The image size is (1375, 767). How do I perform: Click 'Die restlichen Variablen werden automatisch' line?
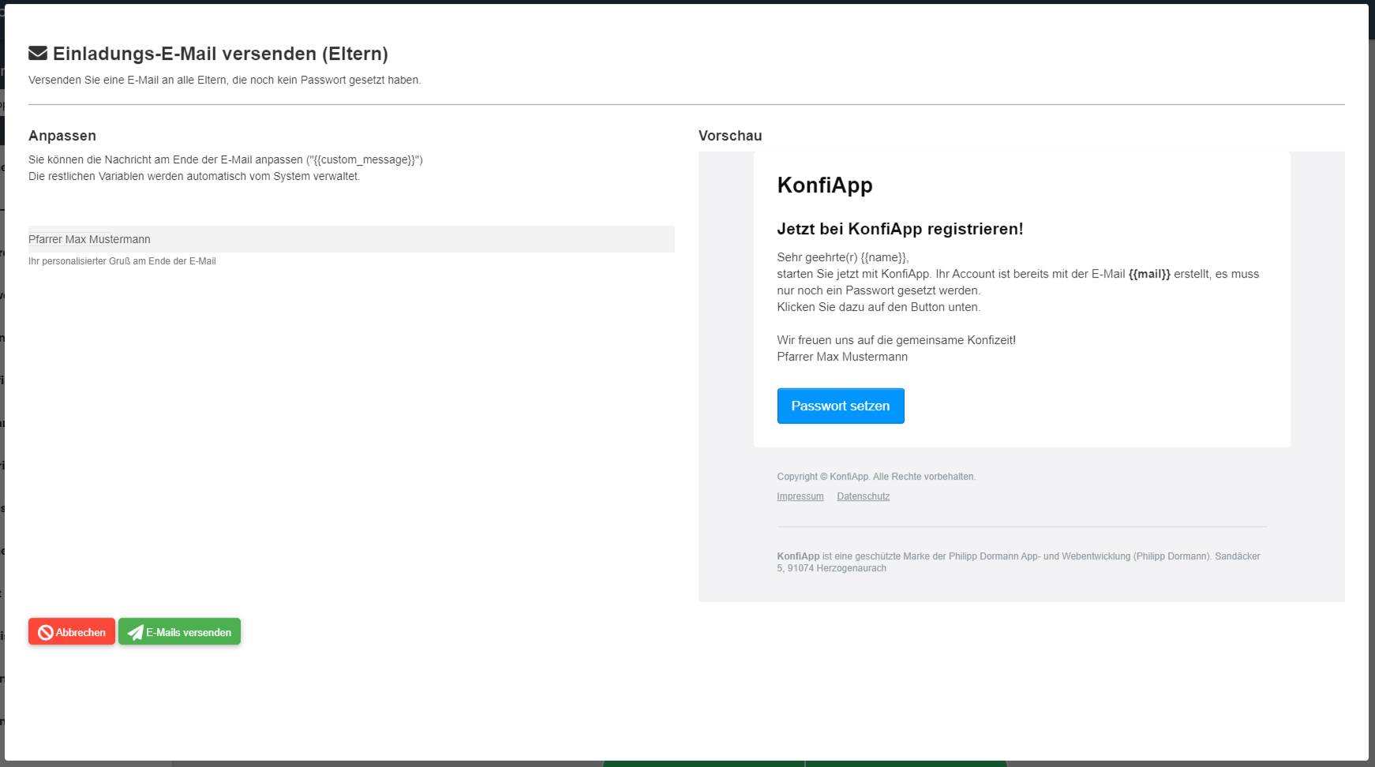(x=194, y=176)
